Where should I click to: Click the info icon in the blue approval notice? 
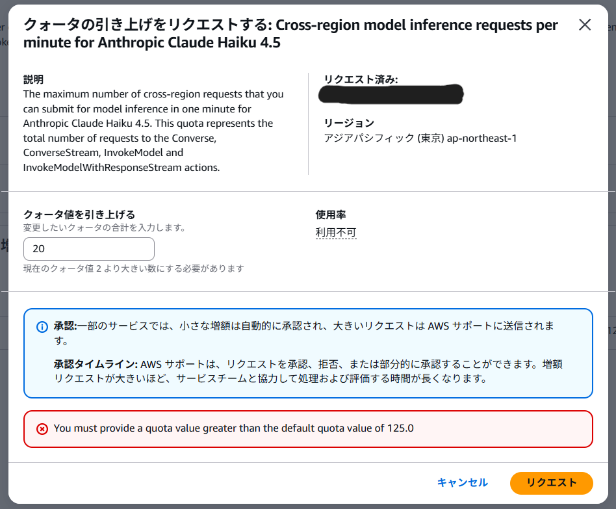pyautogui.click(x=42, y=326)
